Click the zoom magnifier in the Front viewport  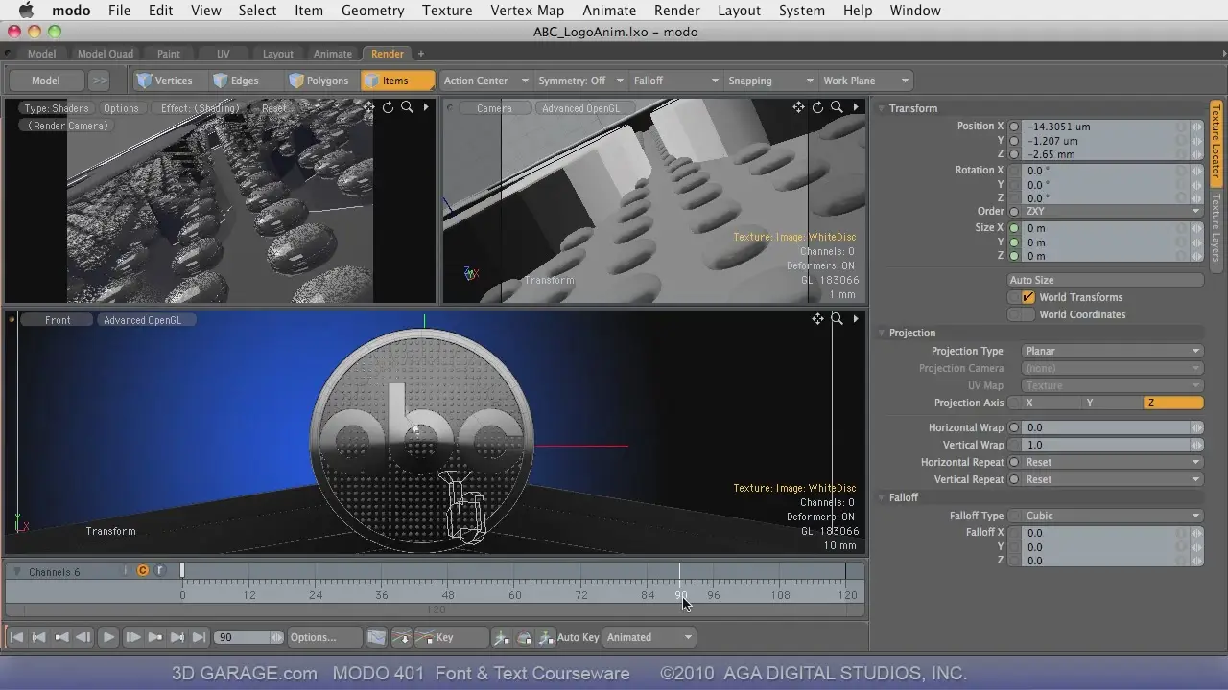point(837,319)
